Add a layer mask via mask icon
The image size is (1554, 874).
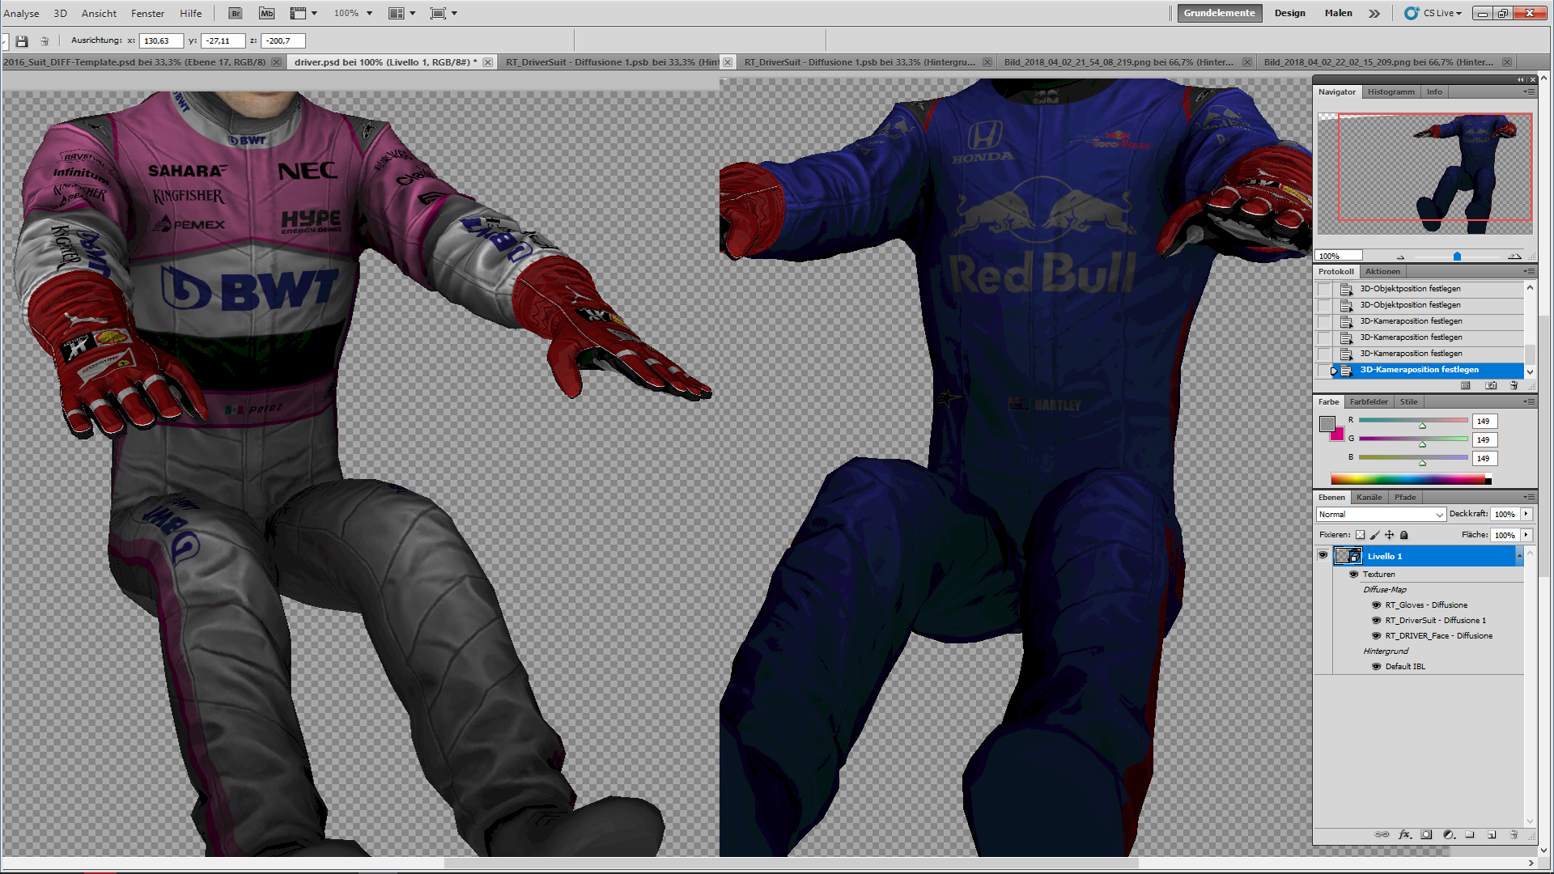[x=1426, y=834]
